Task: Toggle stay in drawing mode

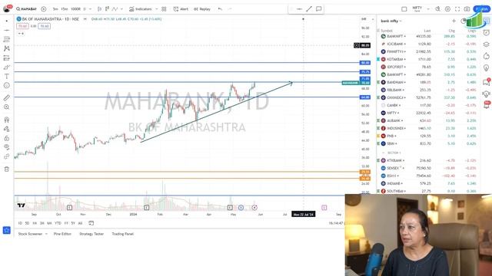Action: click(7, 129)
